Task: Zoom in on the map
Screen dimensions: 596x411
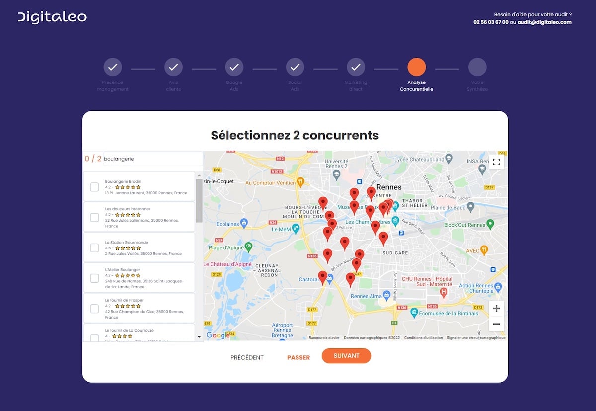Action: 496,308
